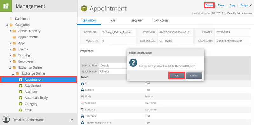Collapse the Categories root node

pos(7,25)
